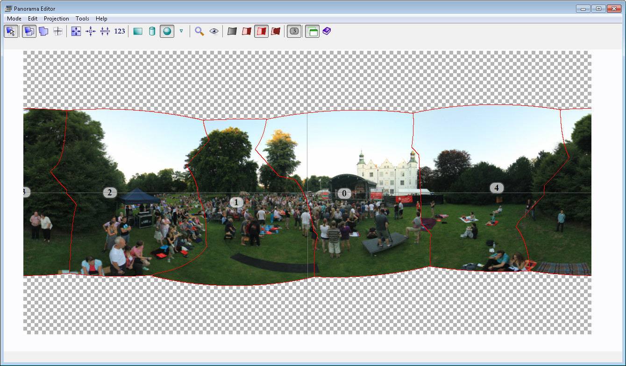Click image number 4 marker
626x366 pixels.
click(x=497, y=188)
